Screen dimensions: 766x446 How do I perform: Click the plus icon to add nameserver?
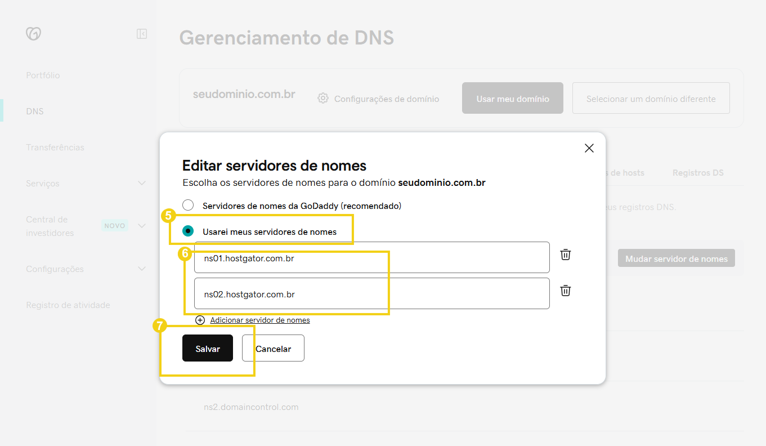point(200,319)
